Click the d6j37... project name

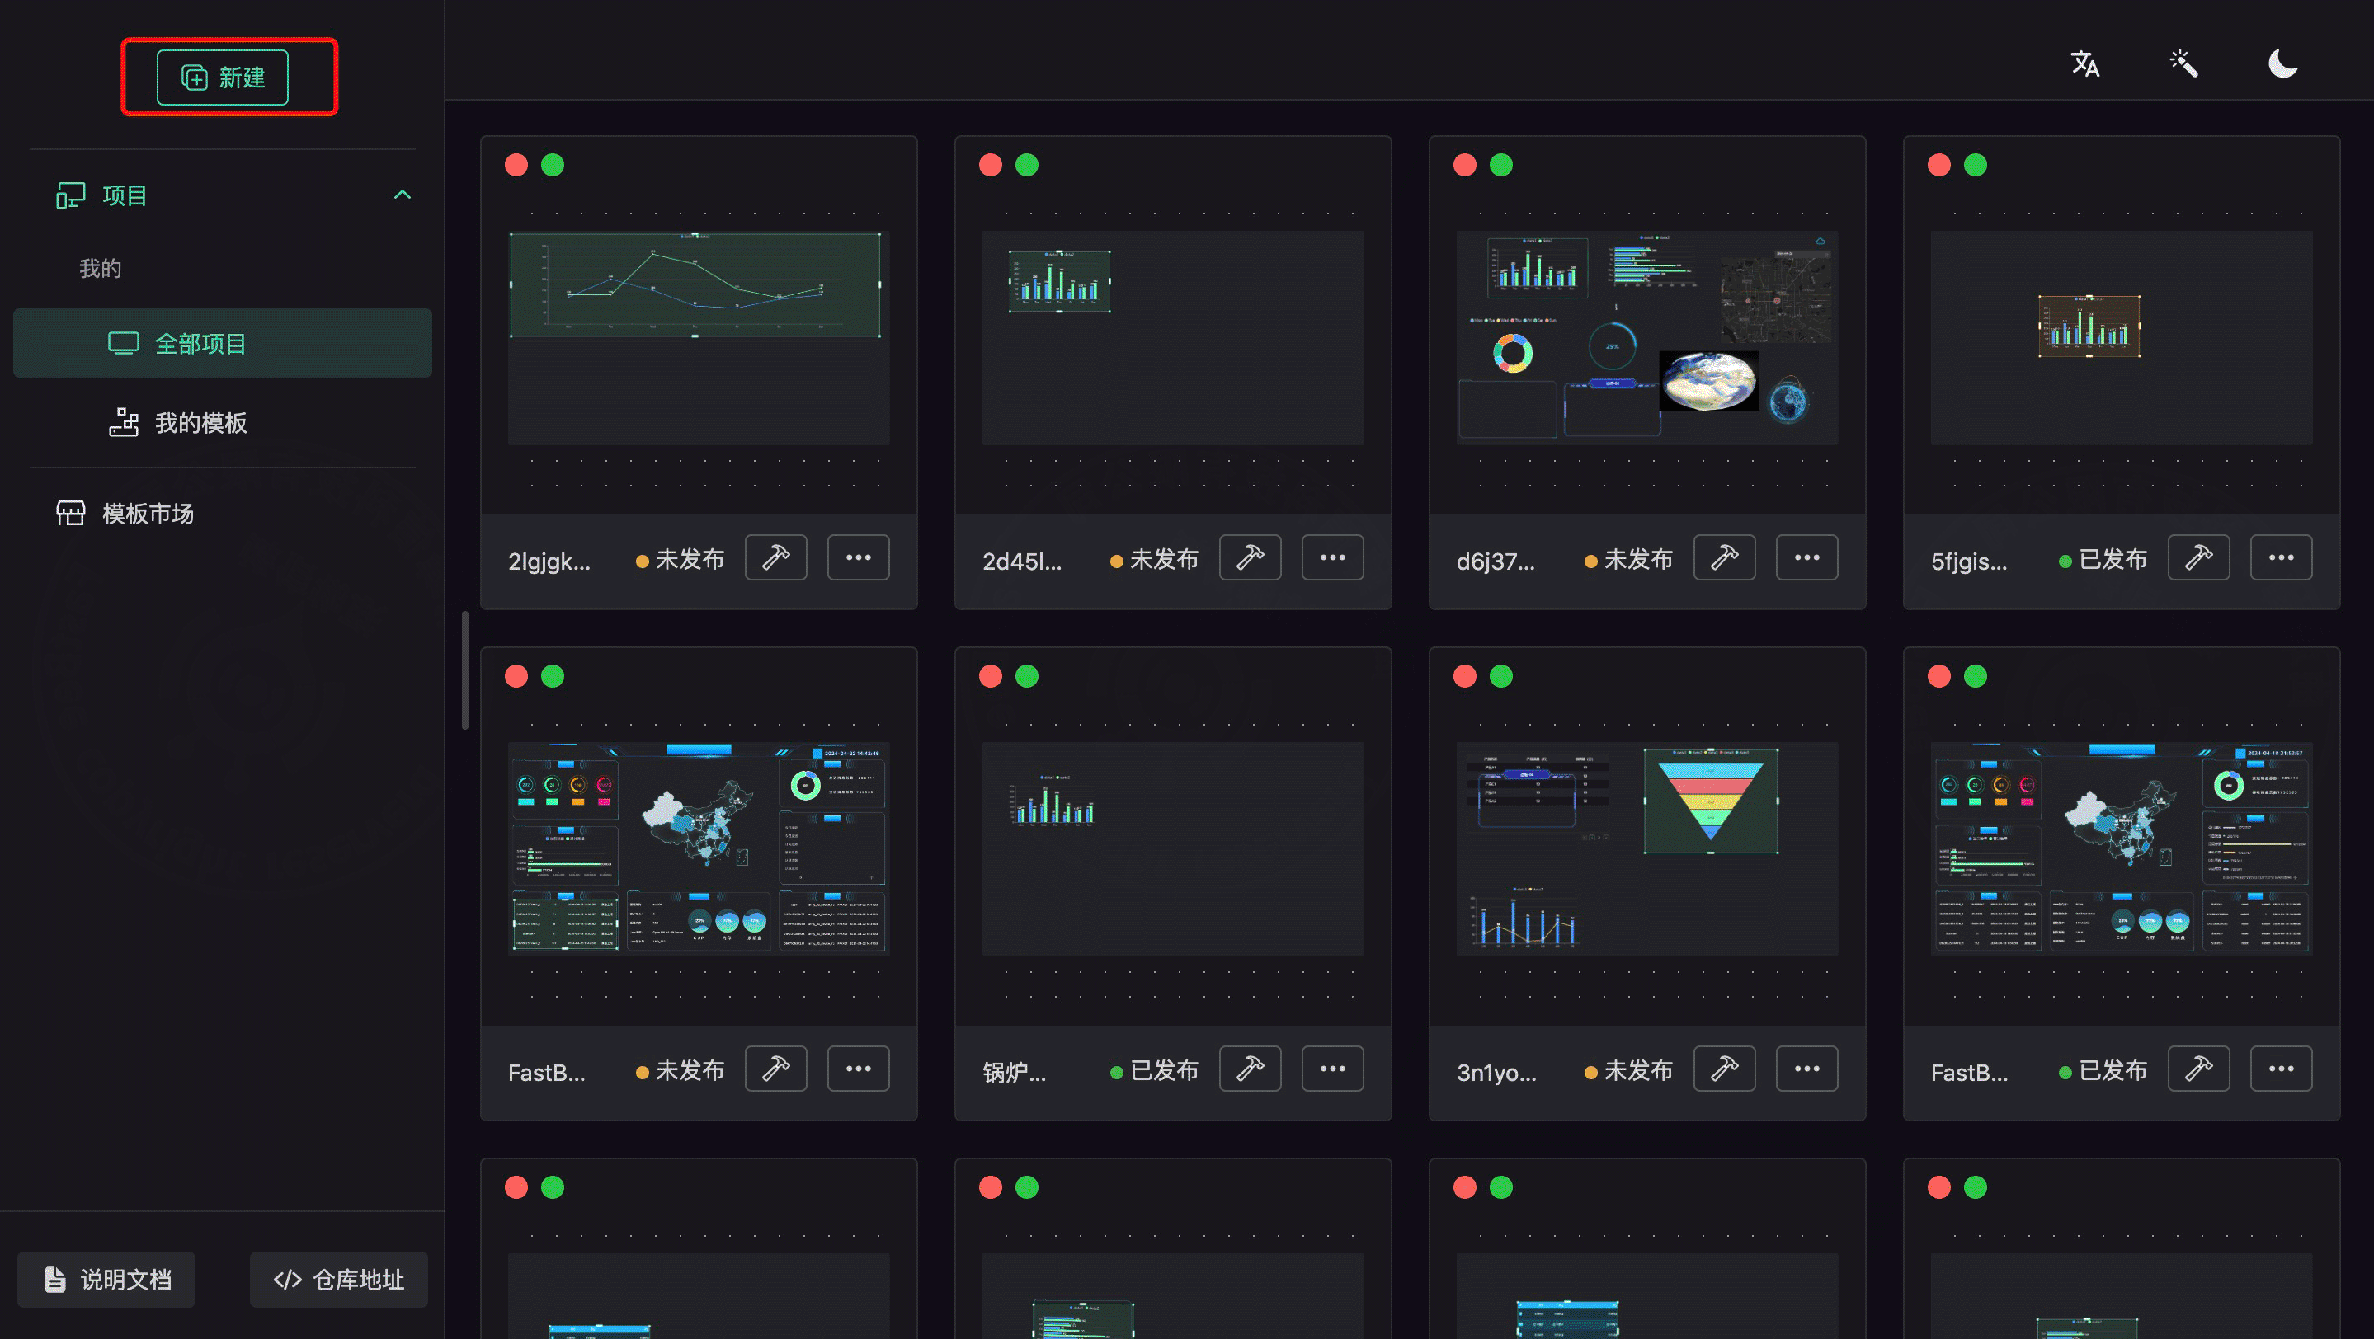[x=1495, y=561]
